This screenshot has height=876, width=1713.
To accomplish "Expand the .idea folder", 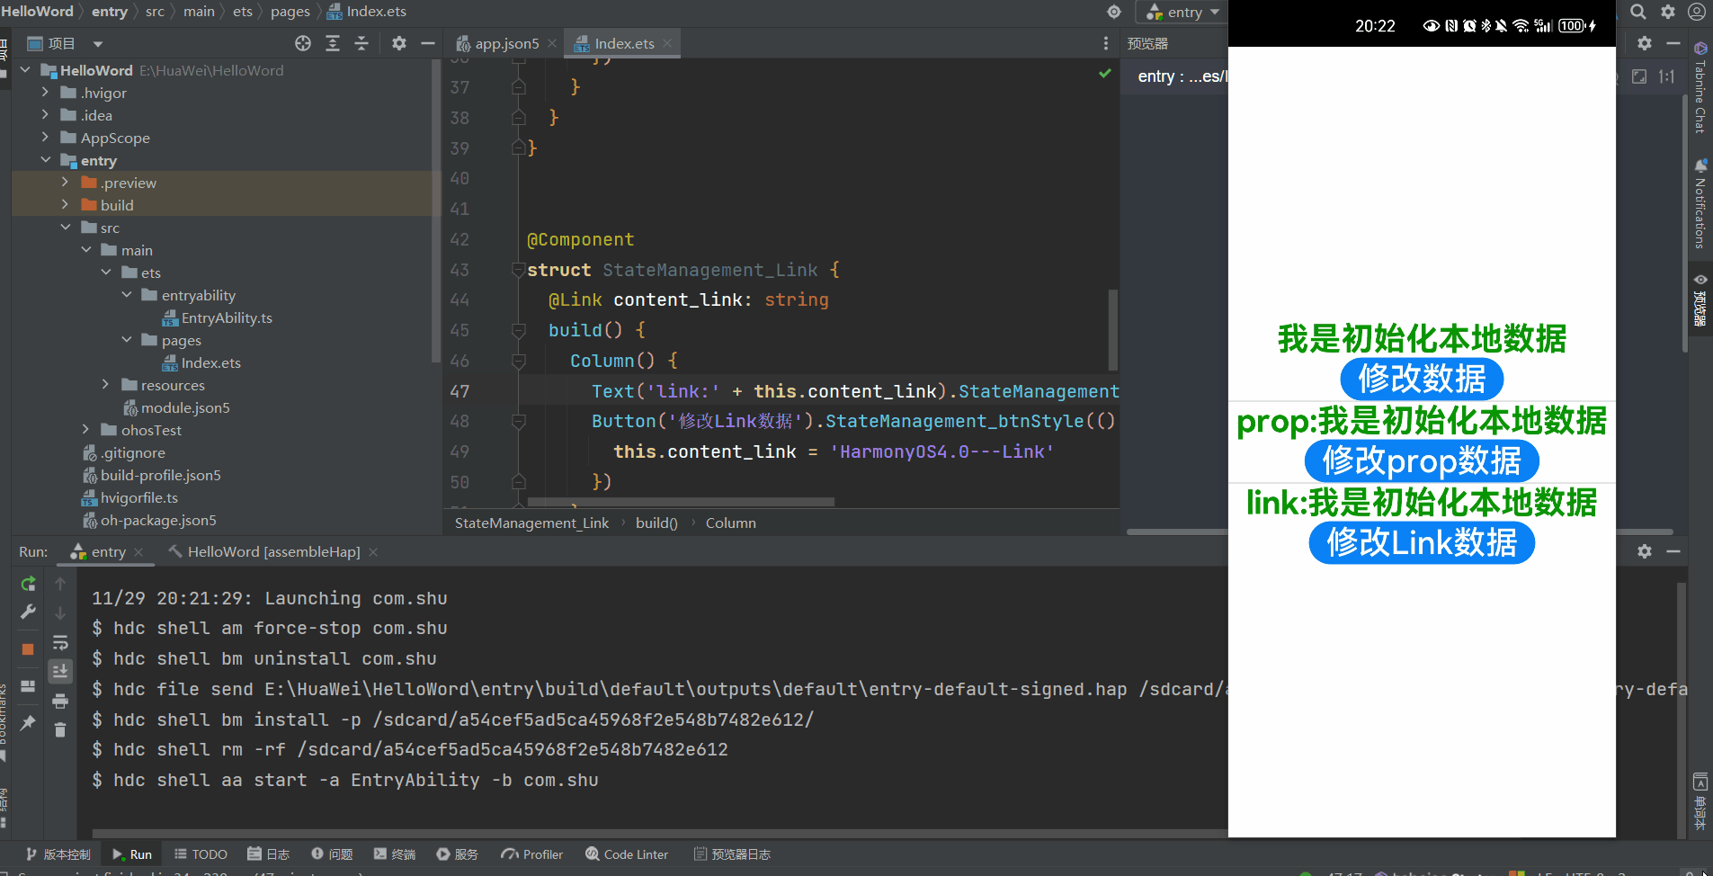I will coord(45,115).
